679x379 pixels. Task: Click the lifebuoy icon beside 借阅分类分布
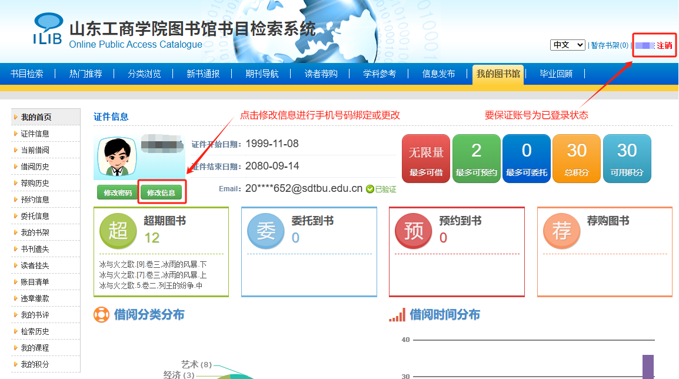101,314
